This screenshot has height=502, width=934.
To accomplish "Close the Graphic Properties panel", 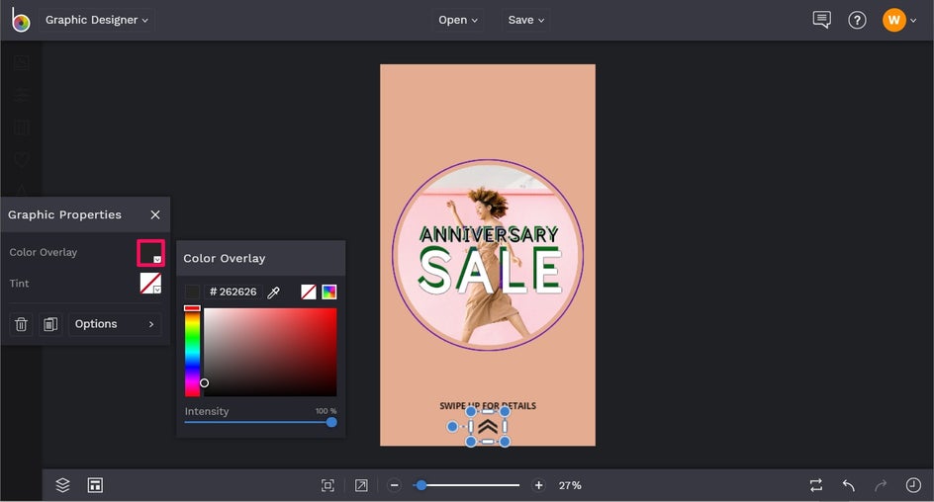I will tap(155, 214).
